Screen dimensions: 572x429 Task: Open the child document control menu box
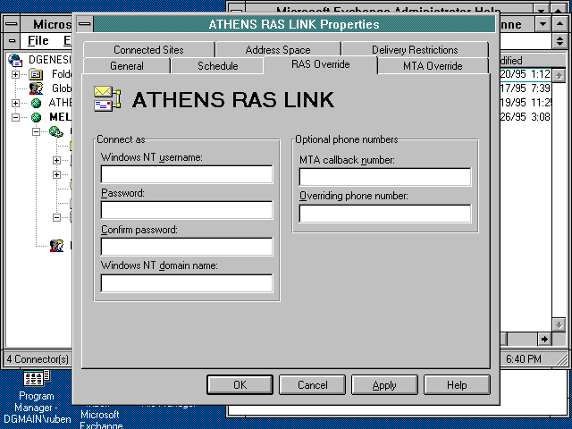[x=12, y=40]
